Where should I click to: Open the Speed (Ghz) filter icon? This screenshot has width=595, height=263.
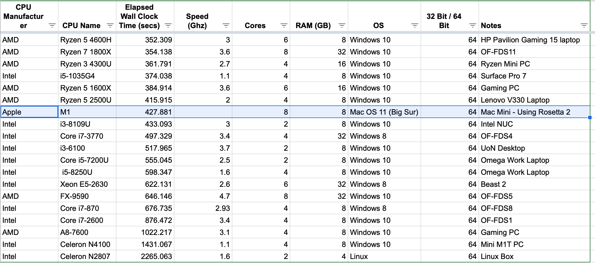[x=226, y=25]
